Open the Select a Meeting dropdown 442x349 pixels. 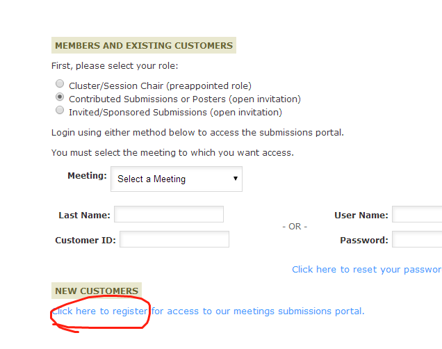(177, 179)
